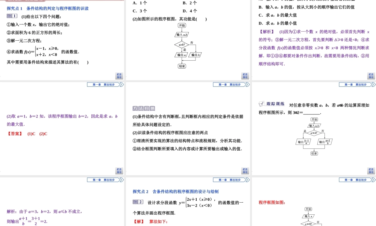Click the 栏目导引 icon on the 【答案】 slide
This screenshot has height=226, width=376.
(x=119, y=171)
